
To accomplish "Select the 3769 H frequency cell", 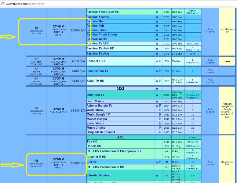I will (58, 110).
